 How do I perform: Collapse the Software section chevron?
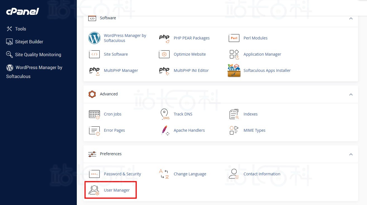tap(351, 18)
